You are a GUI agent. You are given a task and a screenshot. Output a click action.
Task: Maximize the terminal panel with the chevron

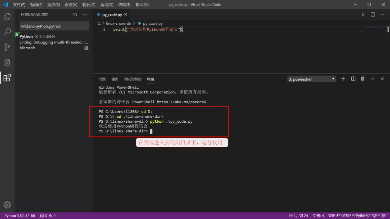372,79
